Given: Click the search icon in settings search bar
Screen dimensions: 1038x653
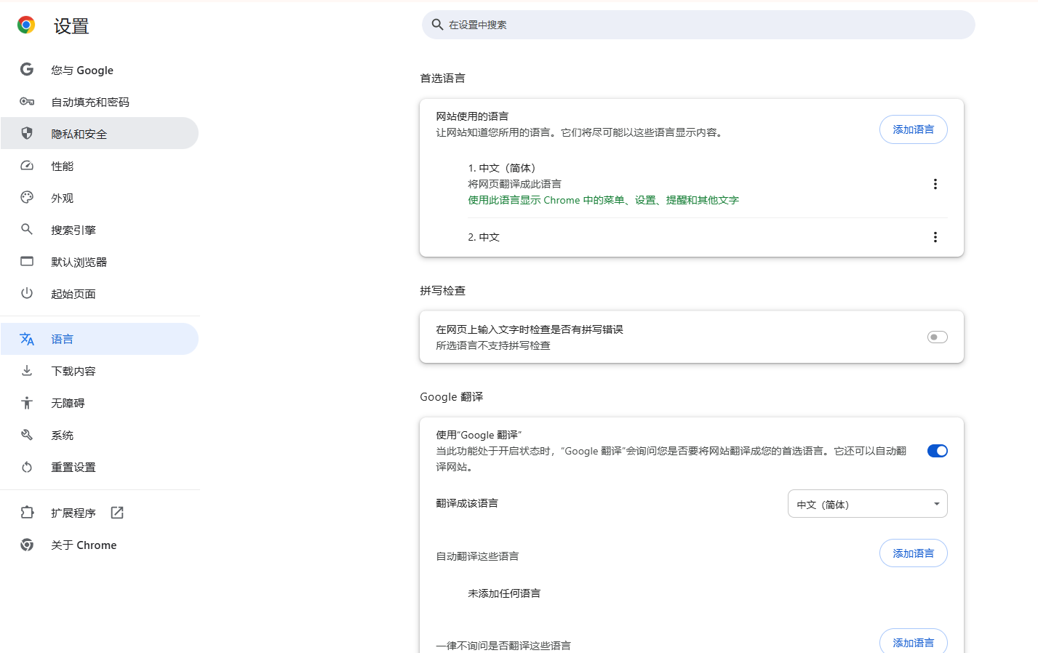Looking at the screenshot, I should 437,25.
